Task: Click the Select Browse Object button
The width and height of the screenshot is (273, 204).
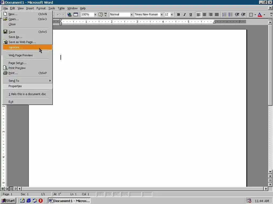Action: click(270, 180)
